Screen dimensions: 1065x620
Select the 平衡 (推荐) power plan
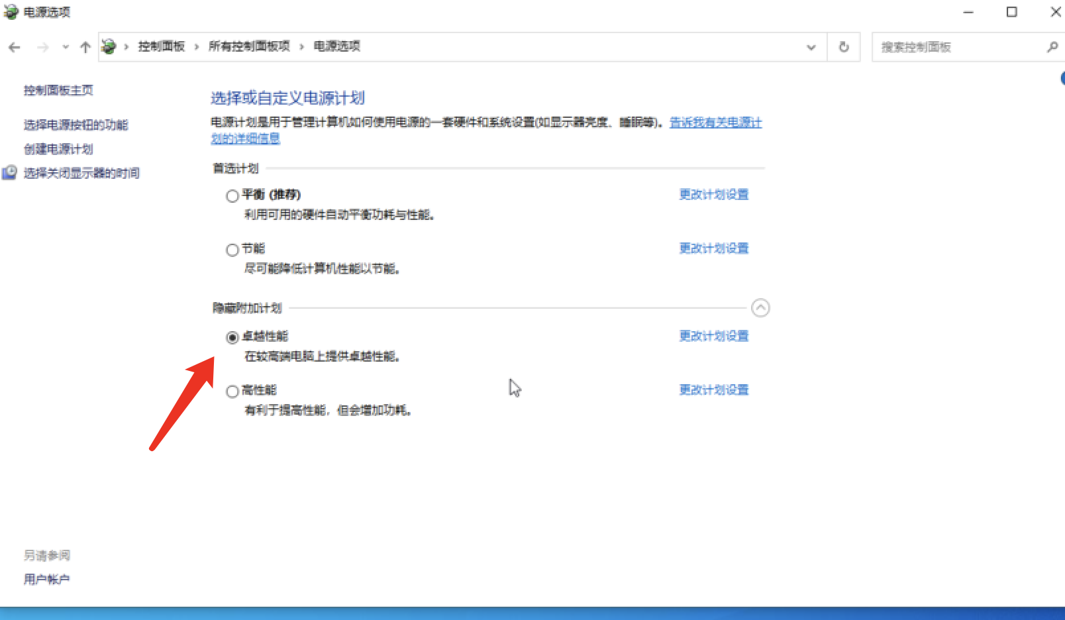[x=232, y=196]
